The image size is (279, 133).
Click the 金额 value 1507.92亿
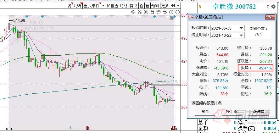263,81
